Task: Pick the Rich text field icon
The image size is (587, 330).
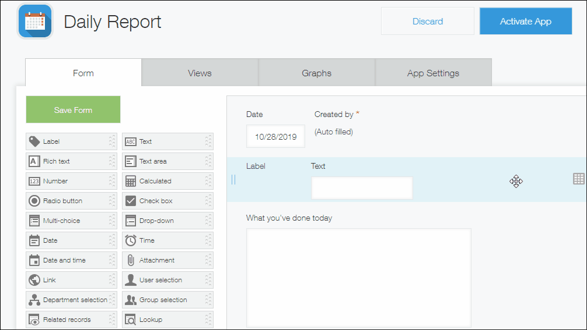Action: coord(34,161)
